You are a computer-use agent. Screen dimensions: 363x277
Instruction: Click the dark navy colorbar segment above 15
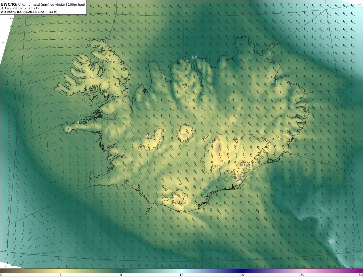[x=242, y=270]
